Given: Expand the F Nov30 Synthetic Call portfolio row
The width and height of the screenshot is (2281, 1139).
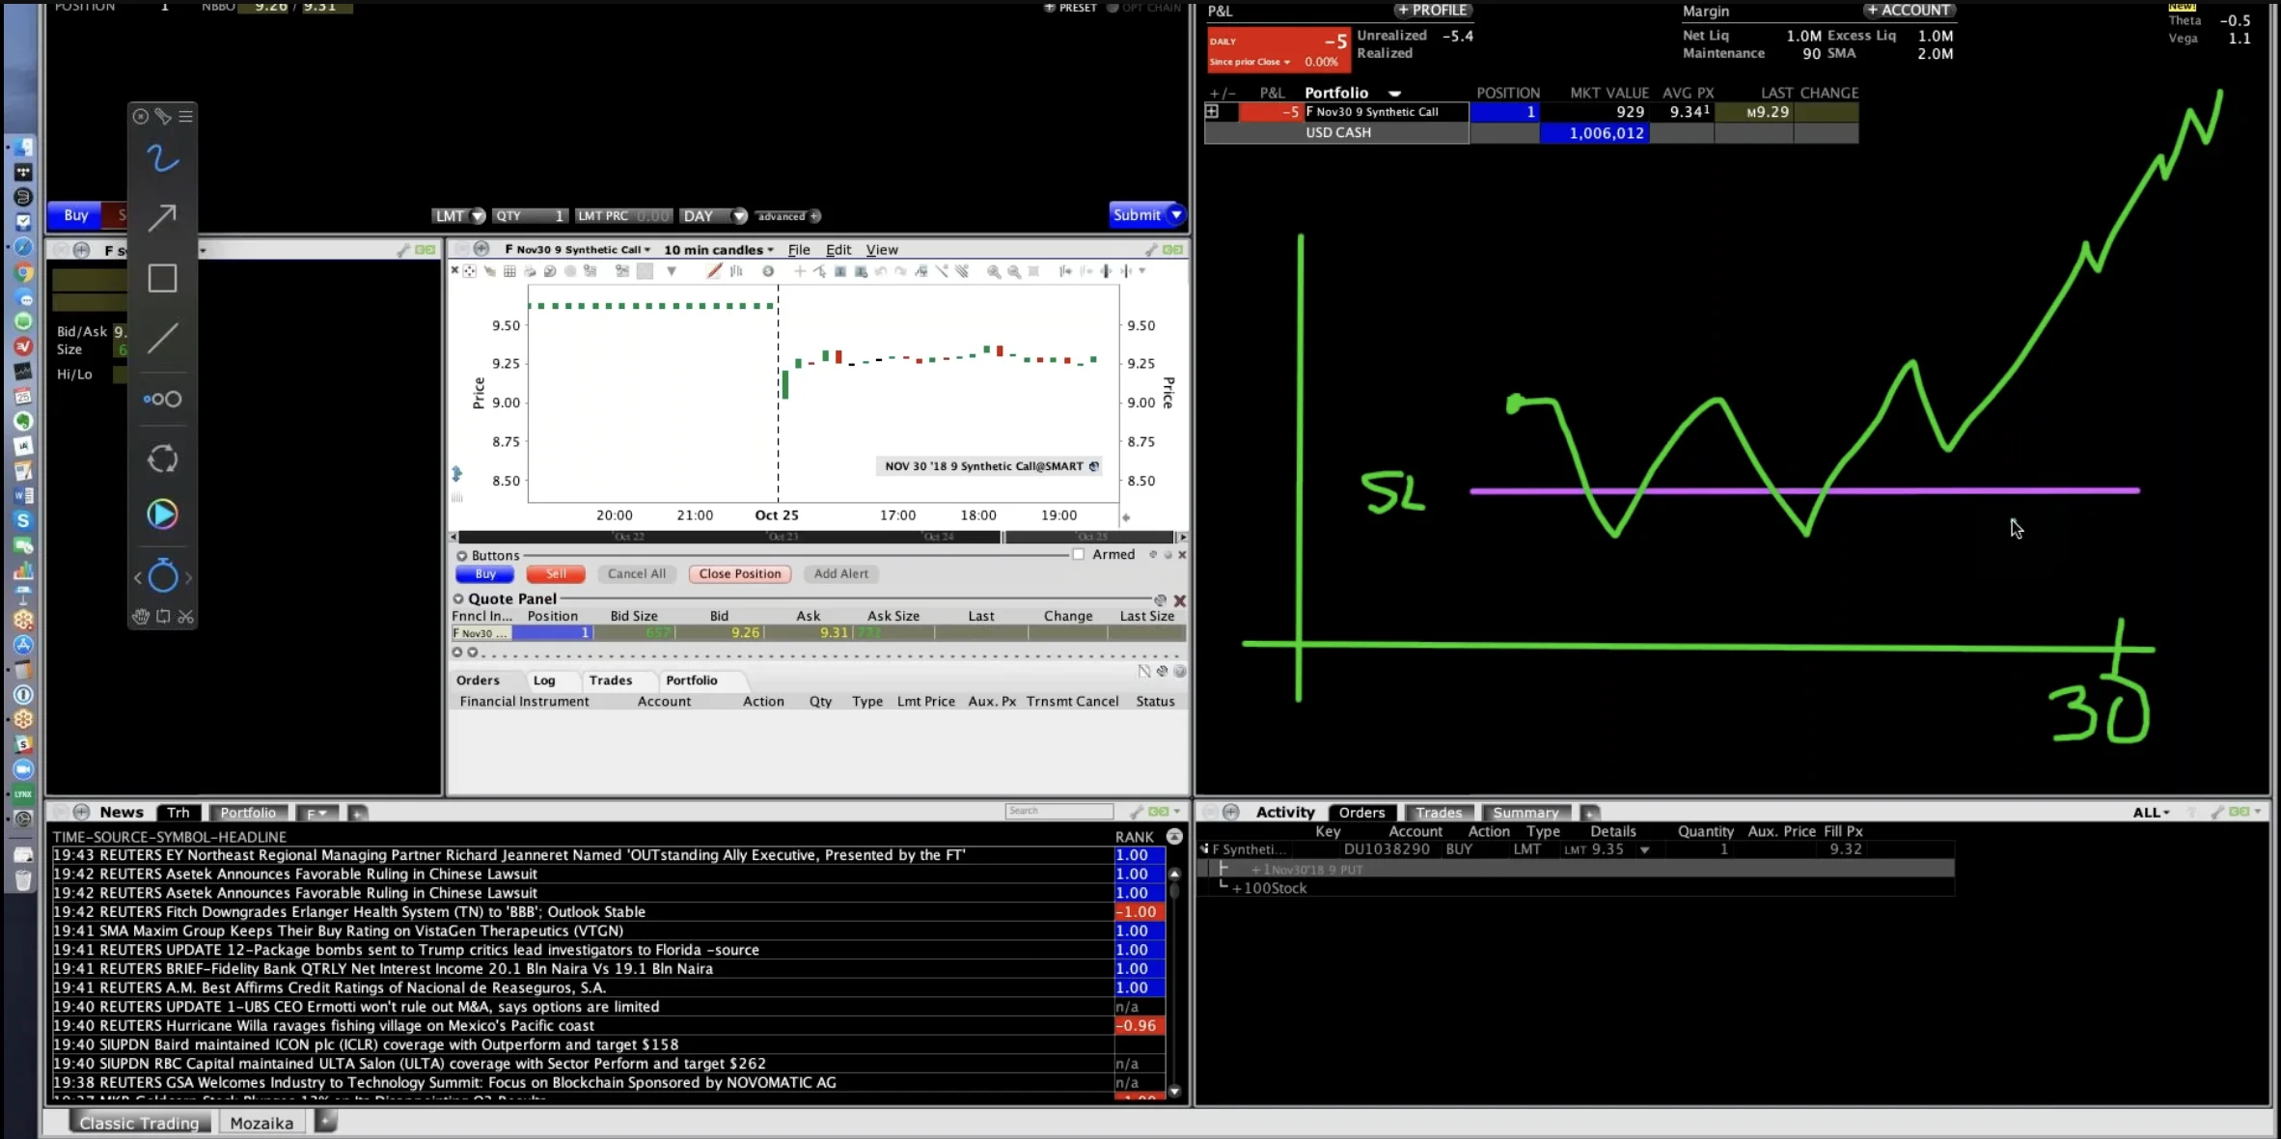Looking at the screenshot, I should pos(1212,112).
